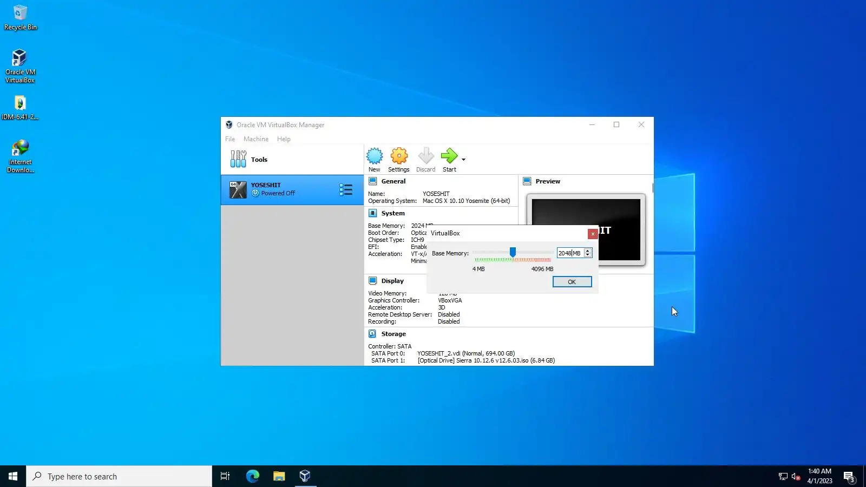Increase Base Memory with the up arrow

(x=588, y=251)
